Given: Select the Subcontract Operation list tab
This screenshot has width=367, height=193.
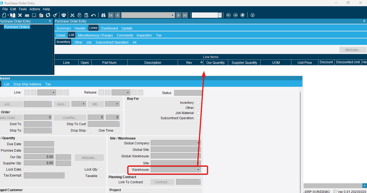Looking at the screenshot, I should (x=112, y=42).
